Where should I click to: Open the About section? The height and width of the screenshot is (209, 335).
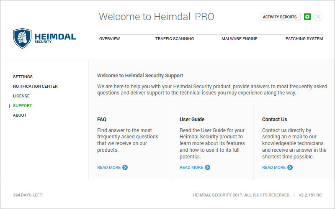pyautogui.click(x=20, y=115)
